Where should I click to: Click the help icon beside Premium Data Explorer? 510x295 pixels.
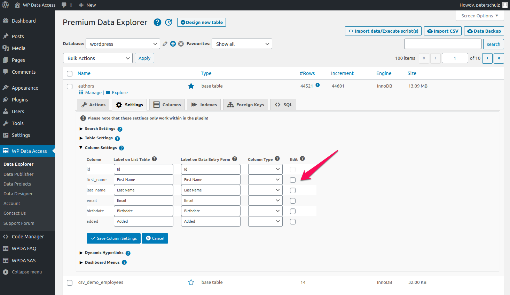[158, 22]
